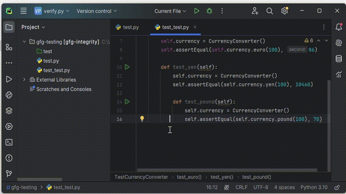Click the Python 3.10 interpreter in status bar
Screen dimensions: 346x194
[x=314, y=188]
